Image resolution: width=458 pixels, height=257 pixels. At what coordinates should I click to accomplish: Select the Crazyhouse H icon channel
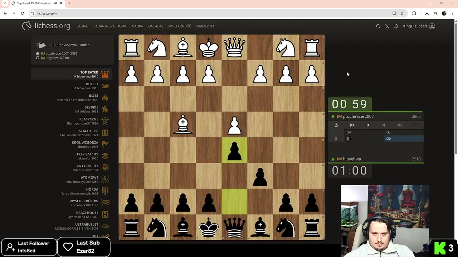coord(105,215)
